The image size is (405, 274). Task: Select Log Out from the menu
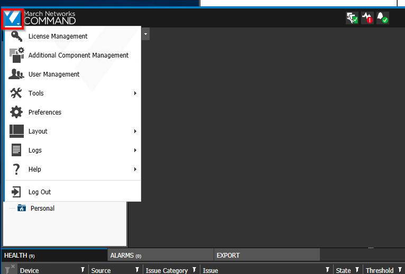pos(40,192)
